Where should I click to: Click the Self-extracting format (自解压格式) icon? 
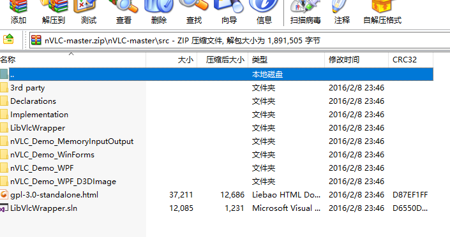(382, 12)
